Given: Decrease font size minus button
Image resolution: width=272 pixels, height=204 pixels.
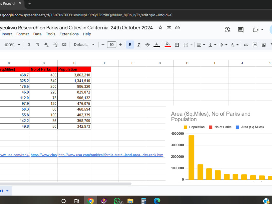Looking at the screenshot, I should coord(103,45).
